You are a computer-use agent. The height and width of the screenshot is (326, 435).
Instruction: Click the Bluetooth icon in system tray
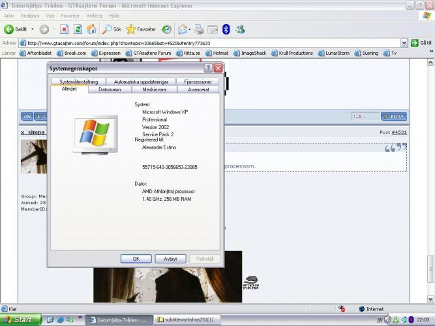(x=411, y=319)
